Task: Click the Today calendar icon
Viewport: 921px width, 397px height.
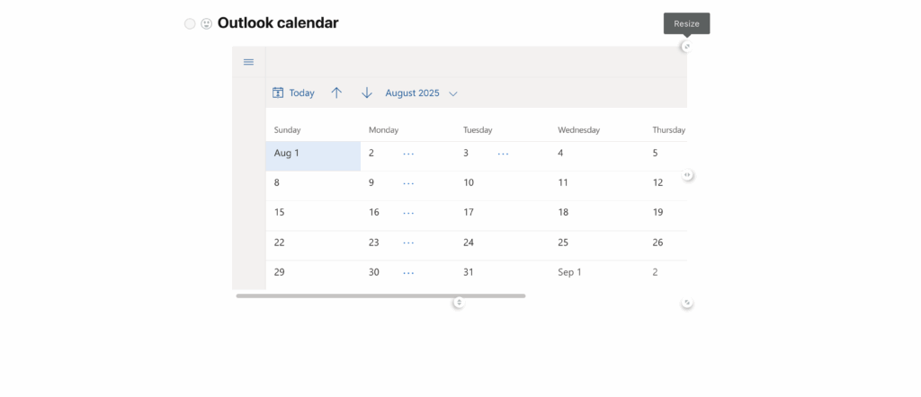Action: tap(279, 93)
